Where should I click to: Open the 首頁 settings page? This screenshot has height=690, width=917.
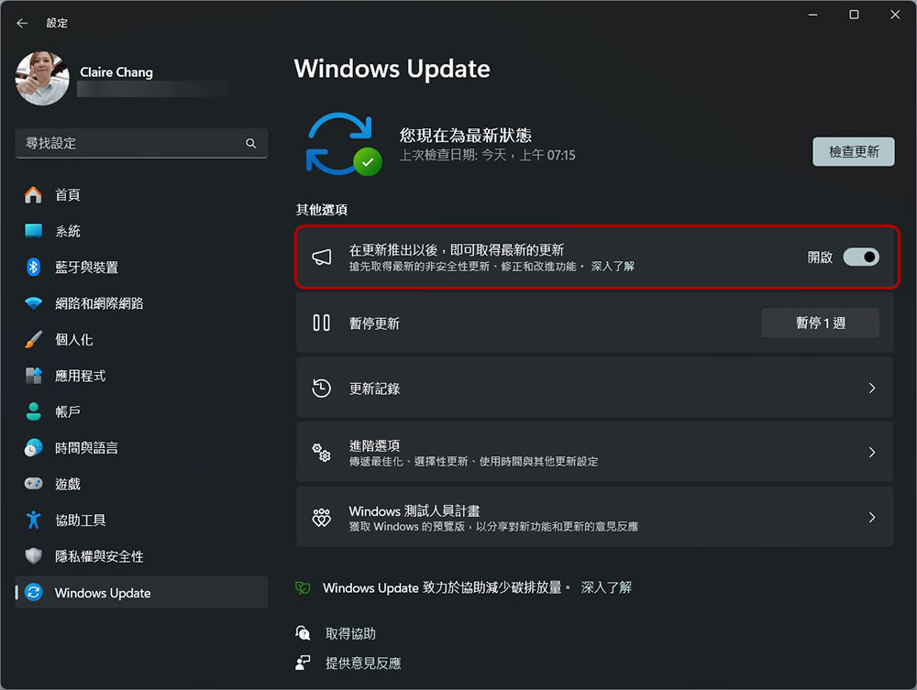tap(141, 194)
